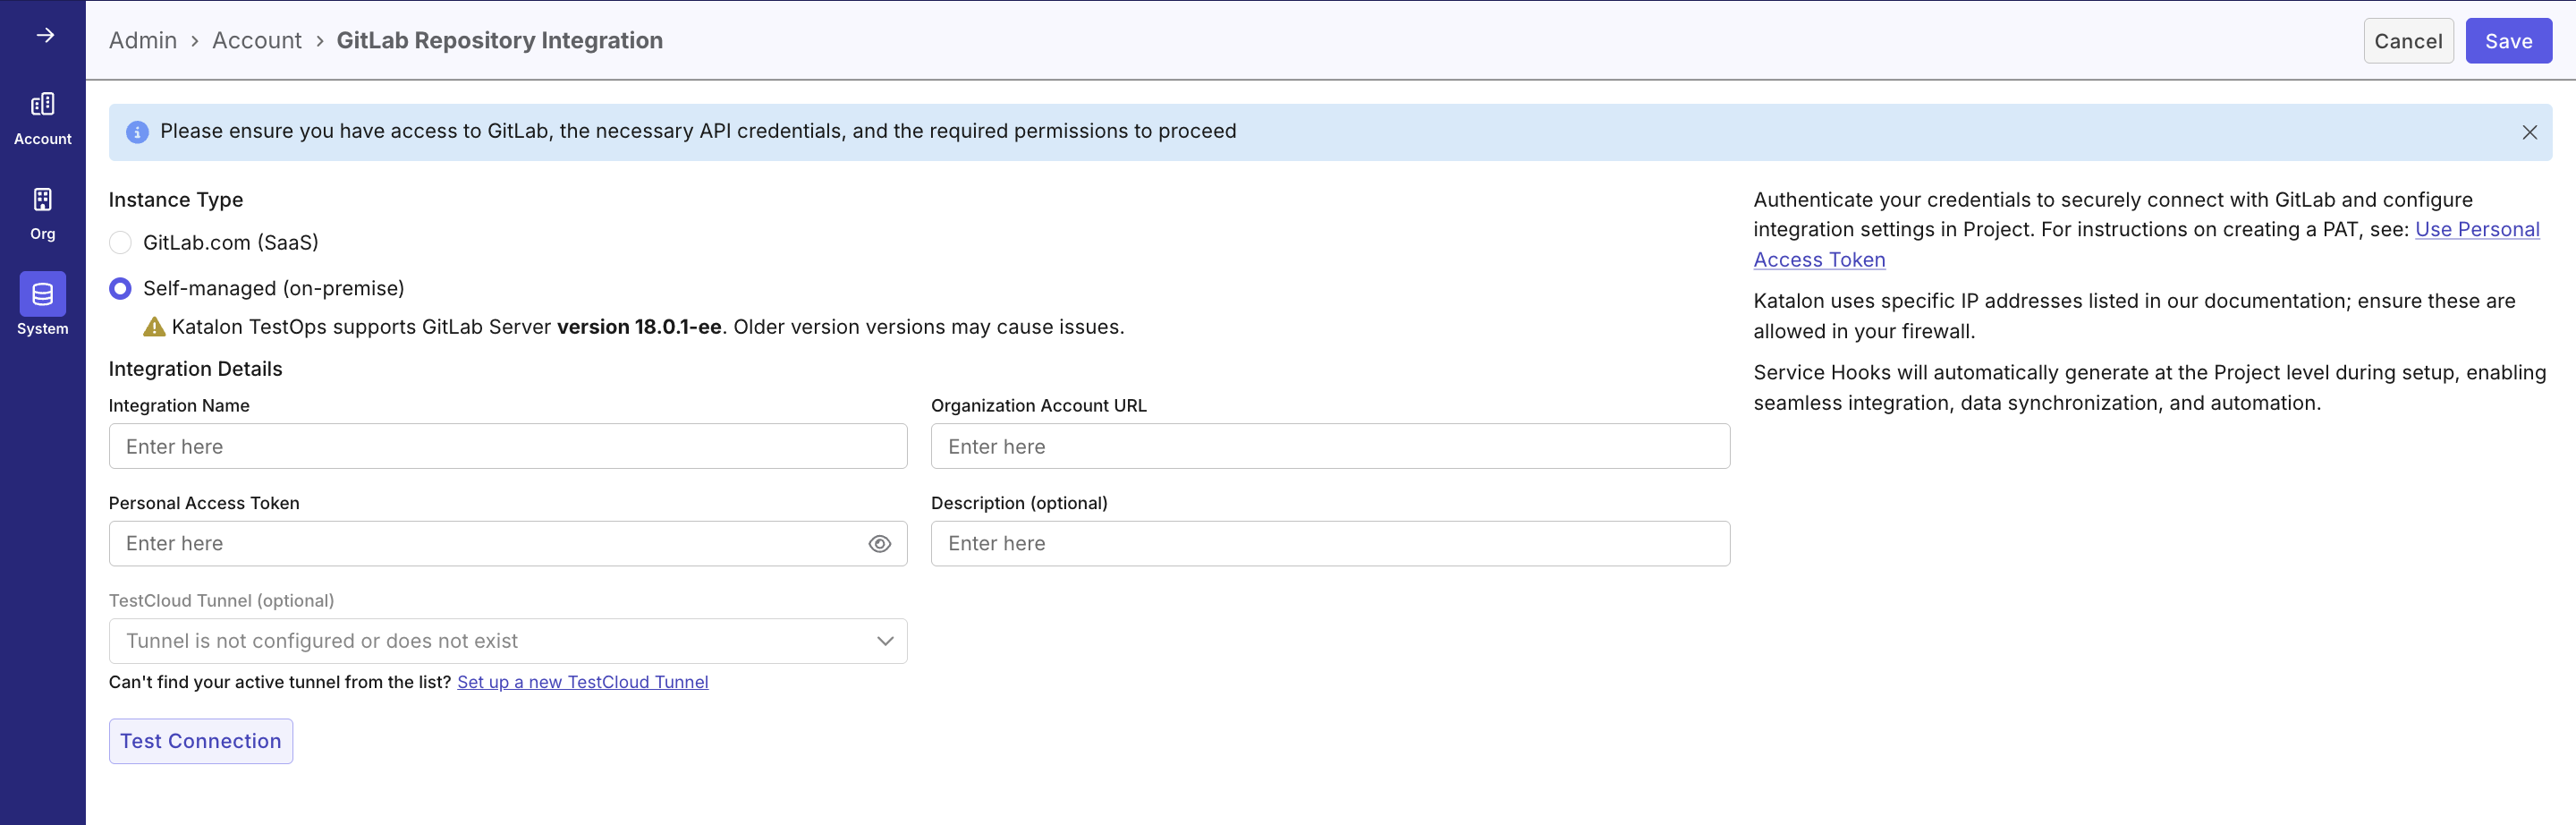Set up a new TestCloud Tunnel

pos(582,681)
